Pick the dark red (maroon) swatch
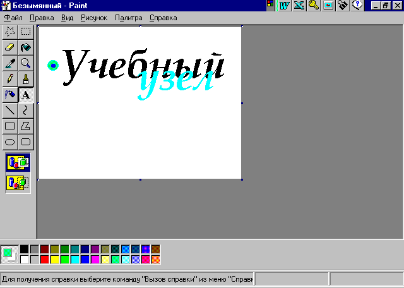404x288 pixels. 45,249
